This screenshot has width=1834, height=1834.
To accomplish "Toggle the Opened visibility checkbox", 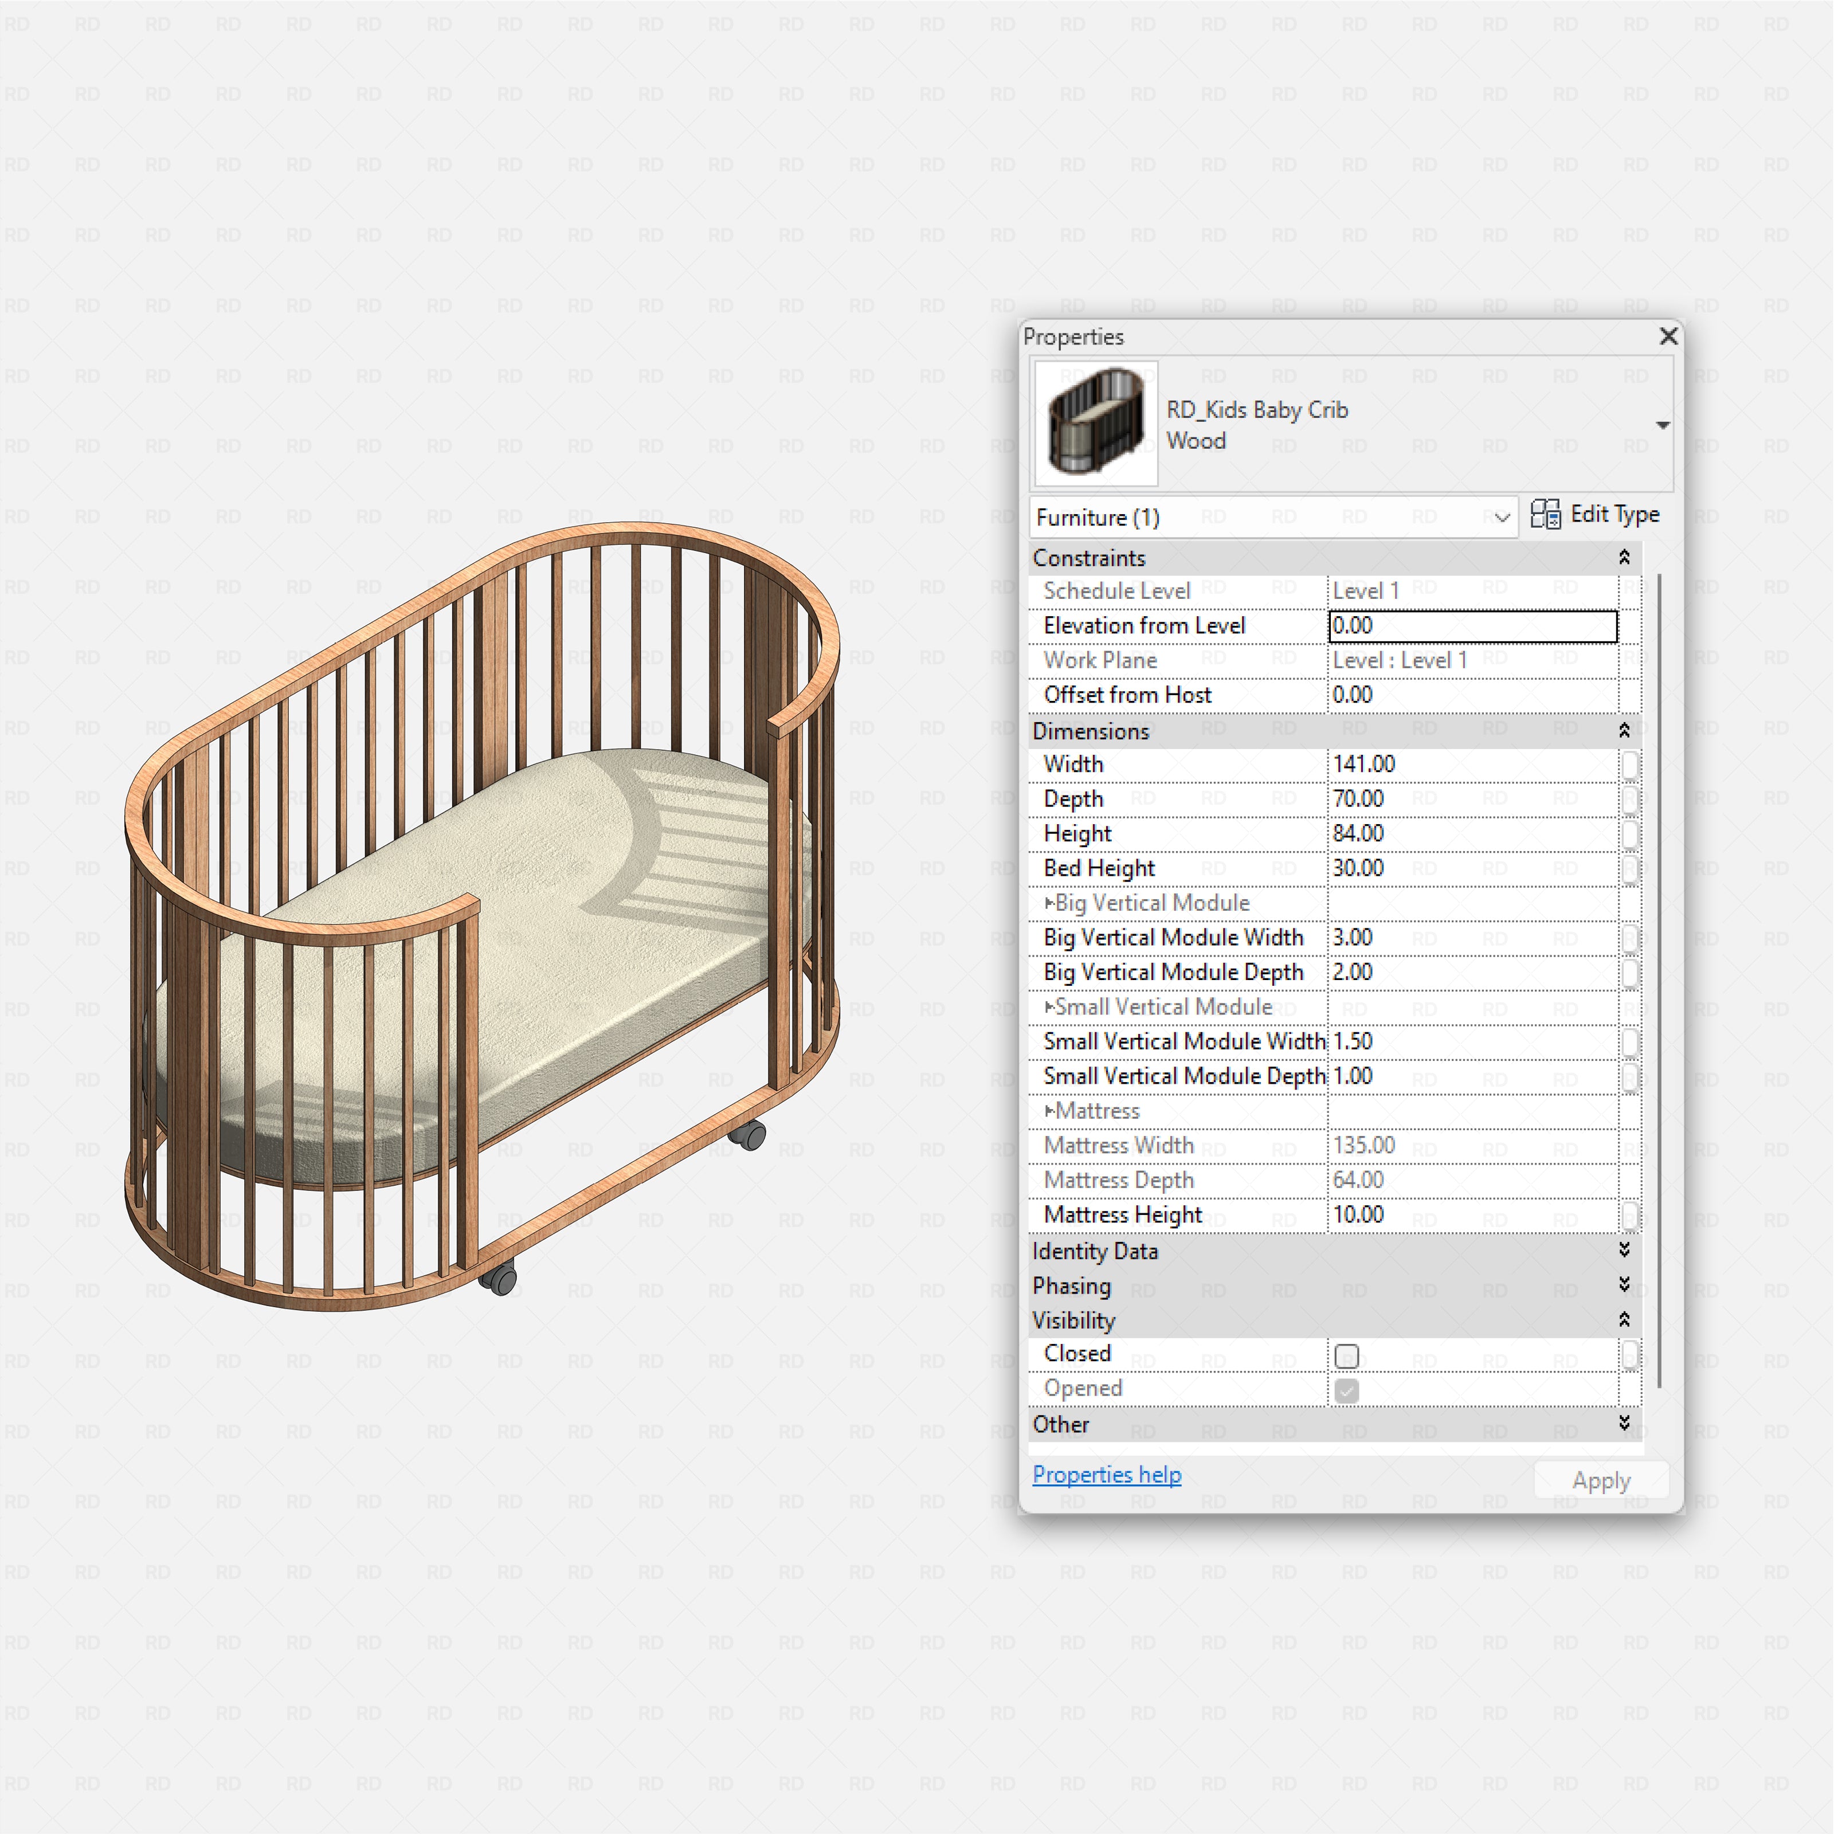I will point(1348,1390).
